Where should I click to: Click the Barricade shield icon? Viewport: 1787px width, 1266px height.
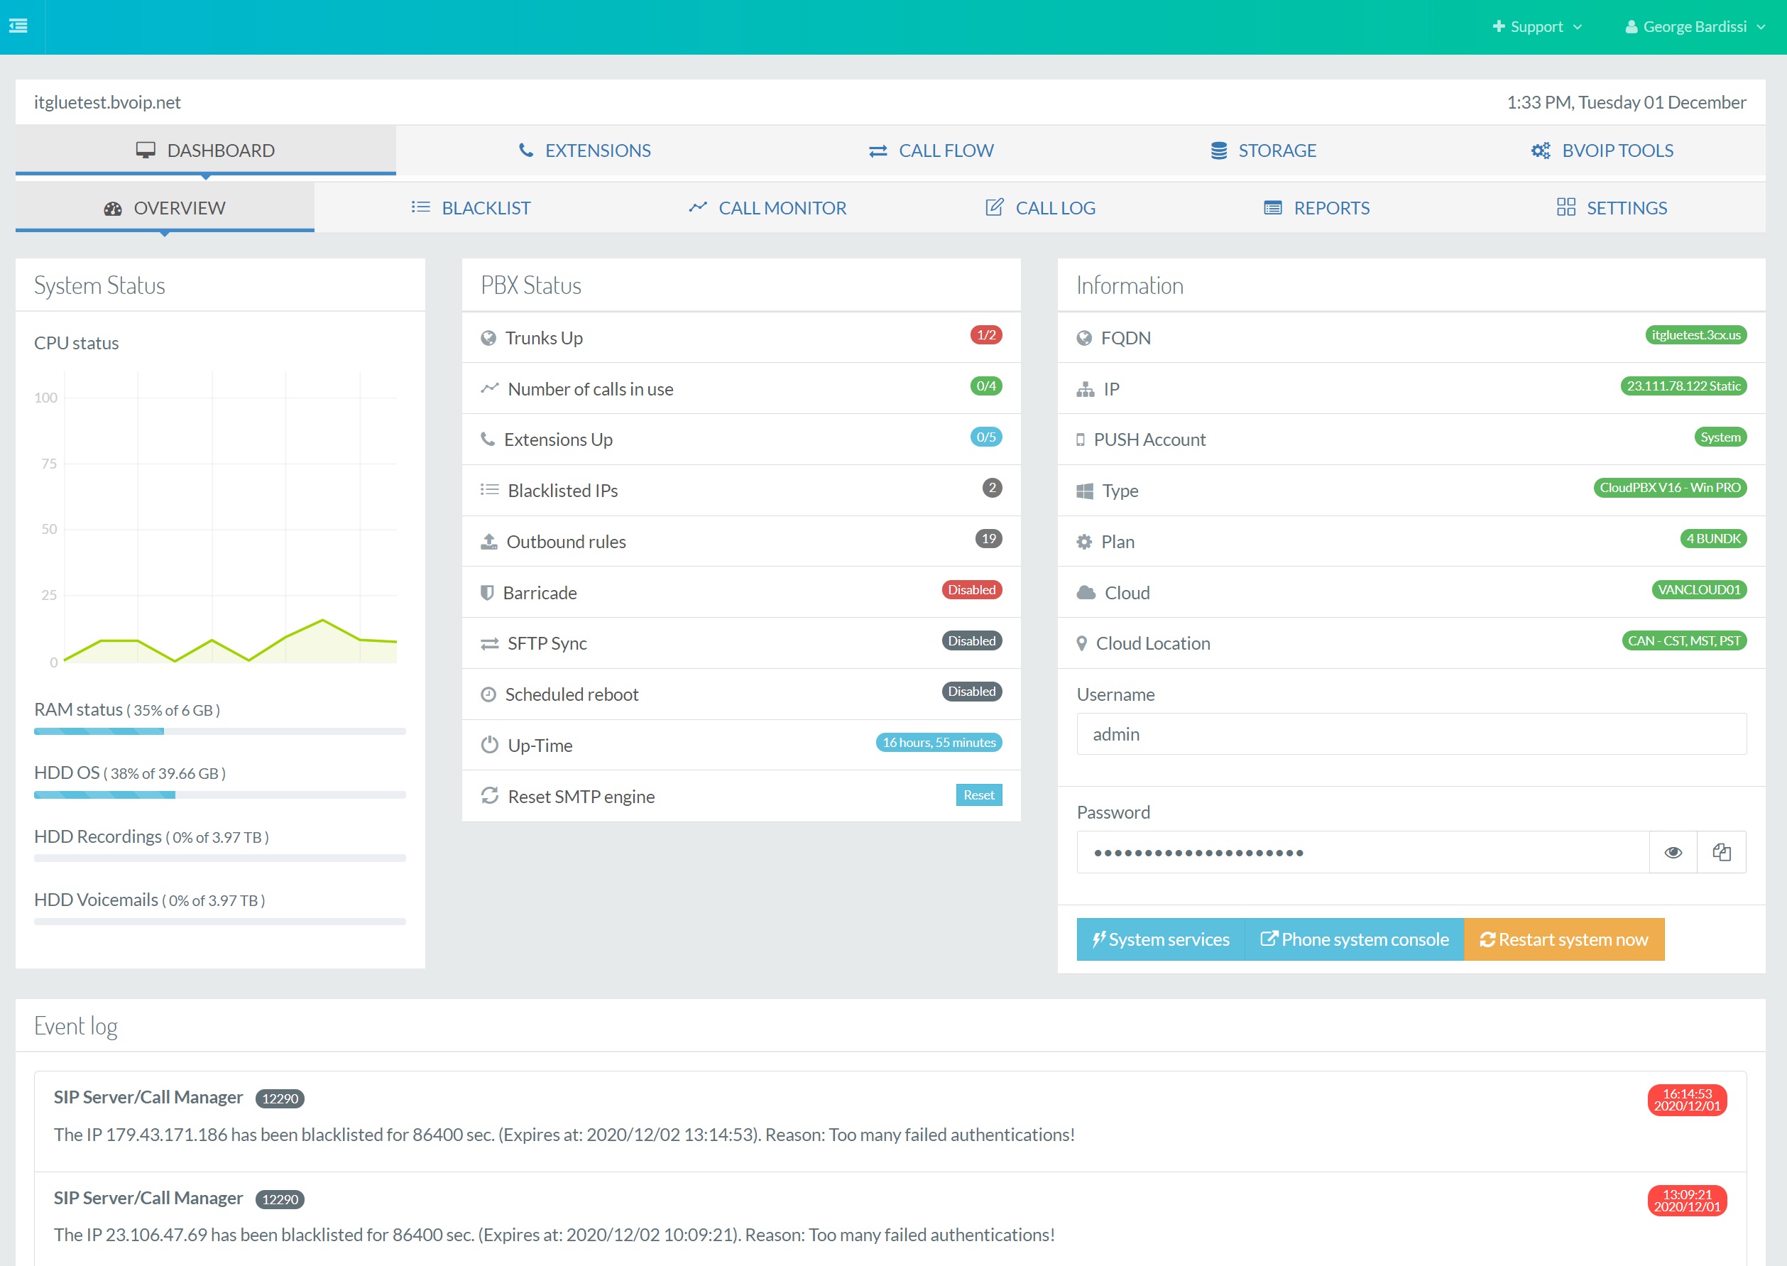pos(489,592)
